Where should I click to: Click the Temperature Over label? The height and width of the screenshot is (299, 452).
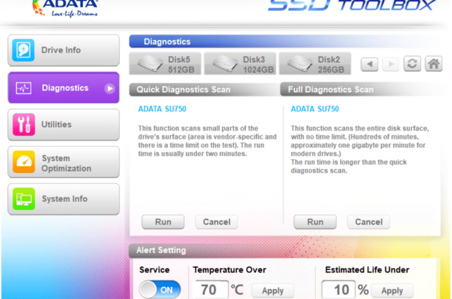[229, 269]
